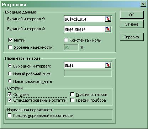Enable График нормальной вероятности checkbox
Screen dimensions: 148x129
coord(10,115)
